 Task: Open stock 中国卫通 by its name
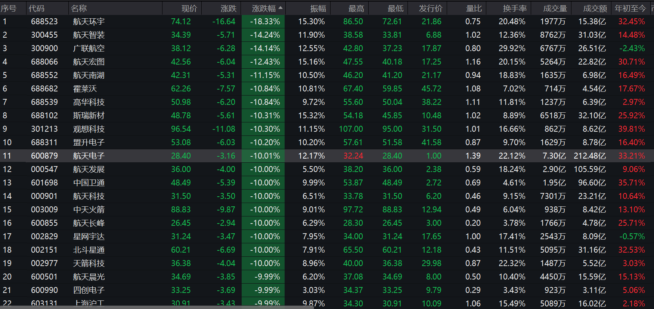coord(89,183)
